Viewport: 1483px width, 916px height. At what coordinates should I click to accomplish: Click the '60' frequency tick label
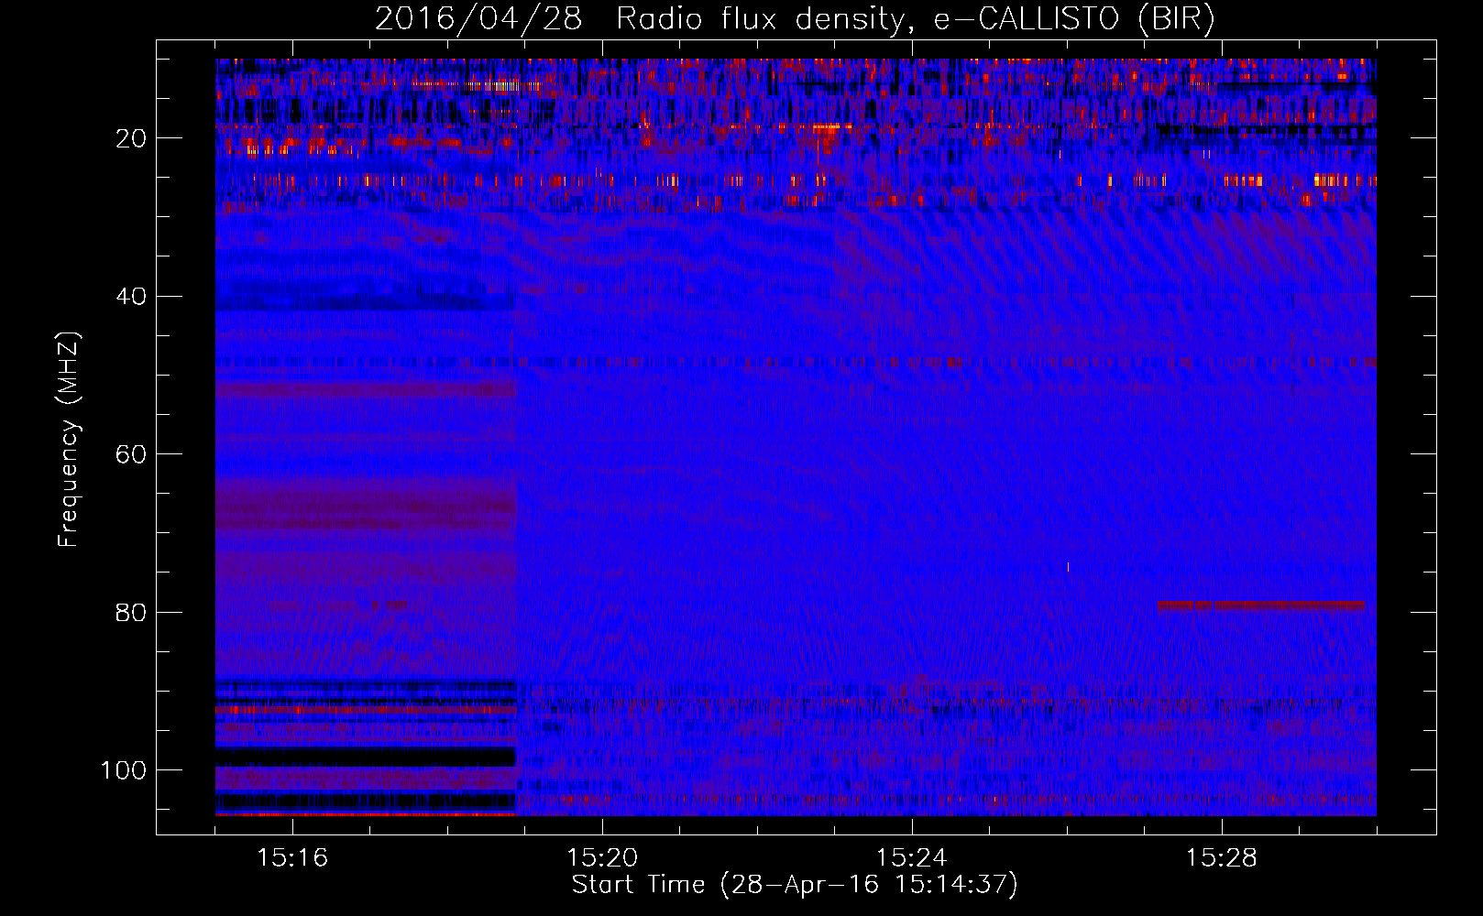131,455
